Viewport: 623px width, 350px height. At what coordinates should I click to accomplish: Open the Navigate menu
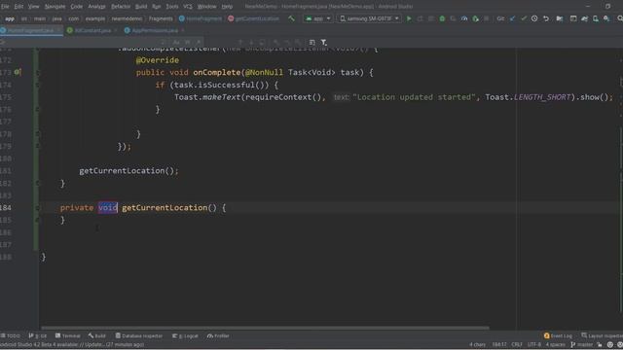(55, 7)
